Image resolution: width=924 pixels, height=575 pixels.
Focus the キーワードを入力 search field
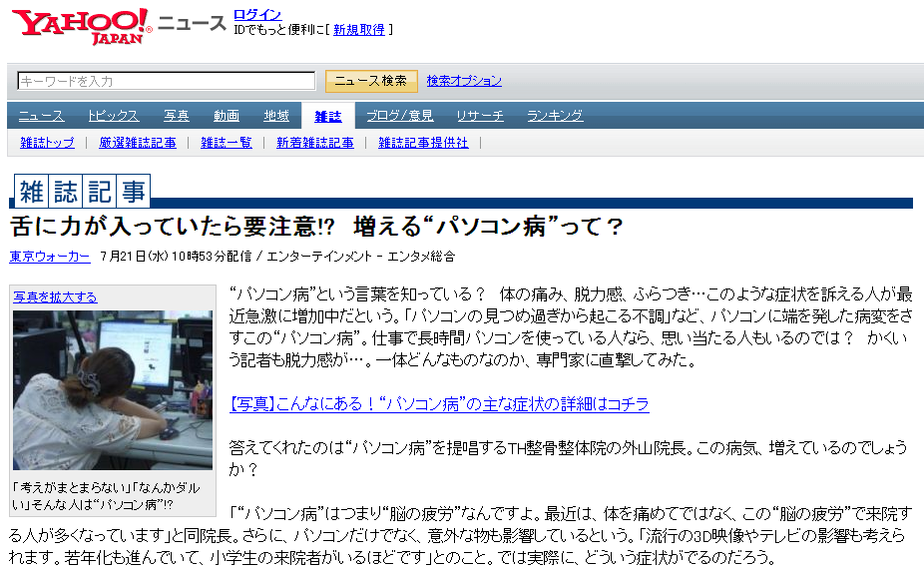point(167,81)
